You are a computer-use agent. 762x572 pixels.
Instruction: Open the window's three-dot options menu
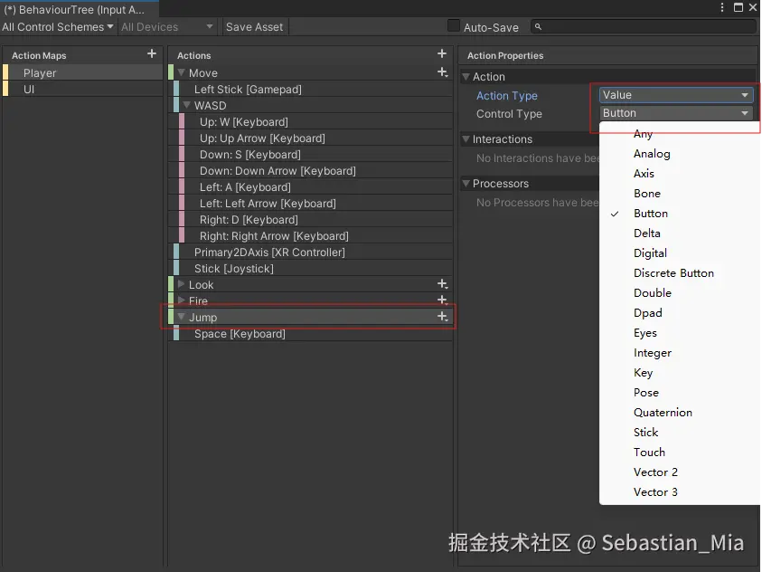722,7
